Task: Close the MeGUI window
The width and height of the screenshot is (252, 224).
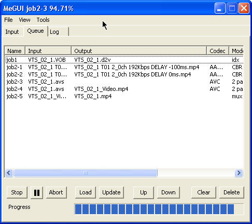Action: tap(244, 8)
